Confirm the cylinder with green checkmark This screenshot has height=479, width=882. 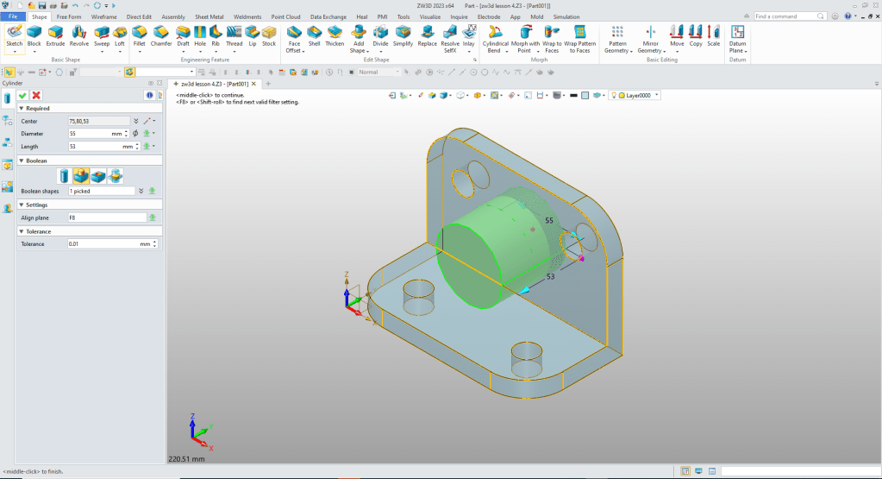click(22, 95)
